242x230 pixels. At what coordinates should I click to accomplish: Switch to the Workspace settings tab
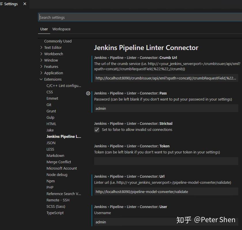[61, 29]
